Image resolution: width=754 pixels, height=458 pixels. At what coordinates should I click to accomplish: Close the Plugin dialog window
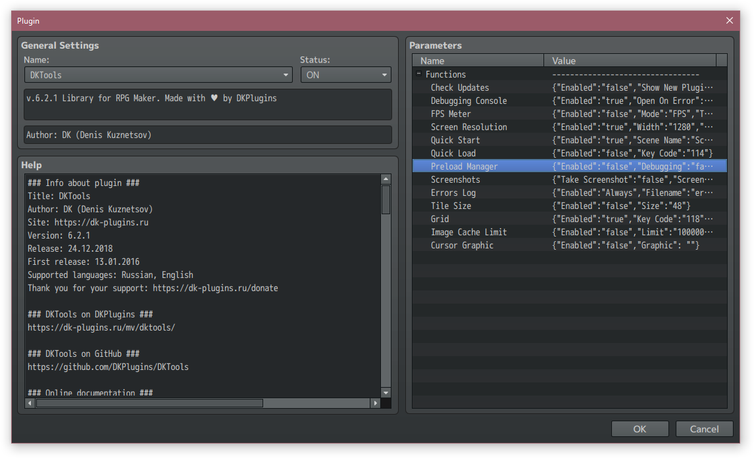(730, 20)
